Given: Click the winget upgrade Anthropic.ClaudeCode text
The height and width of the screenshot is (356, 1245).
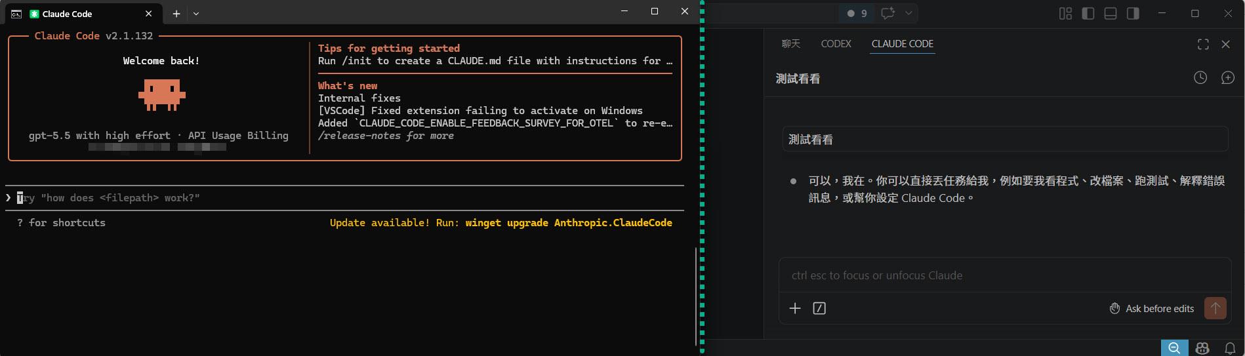Looking at the screenshot, I should 569,223.
